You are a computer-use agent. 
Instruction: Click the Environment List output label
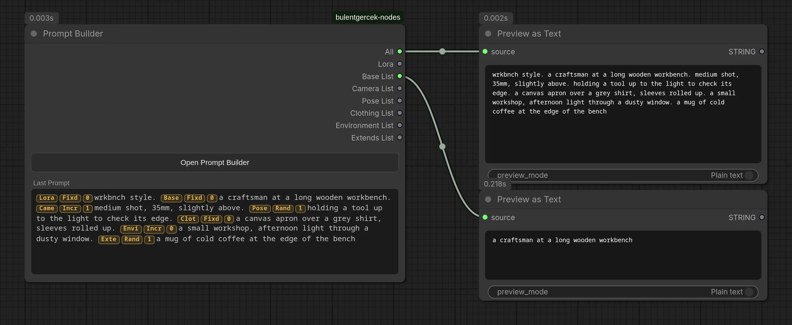pyautogui.click(x=364, y=126)
